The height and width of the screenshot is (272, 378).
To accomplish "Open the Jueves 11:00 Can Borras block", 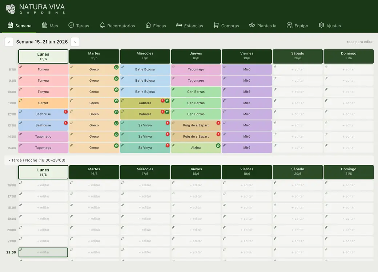I will 196,103.
